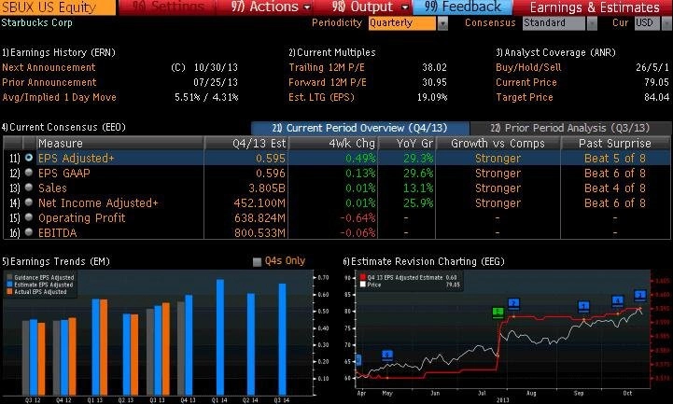The width and height of the screenshot is (673, 404).
Task: Open Estimate Revision Charting (EEG) link
Action: [x=424, y=261]
